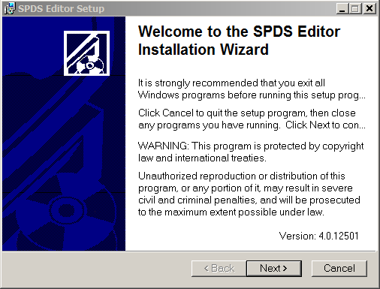Select the Welcome to SPDS Editor heading
Viewport: 380px width, 289px height.
pyautogui.click(x=239, y=41)
